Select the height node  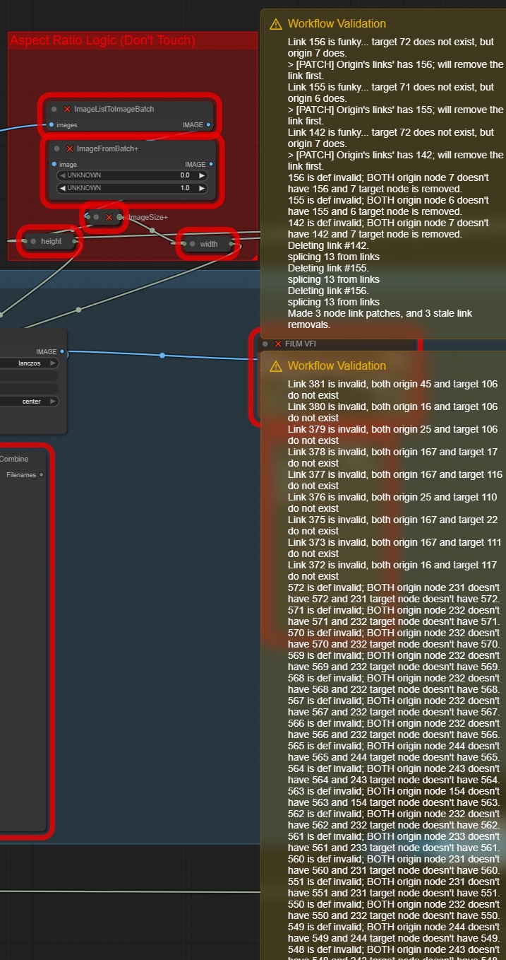pos(49,241)
